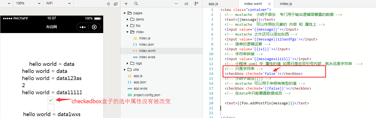Click the demo folder icon

(132, 19)
